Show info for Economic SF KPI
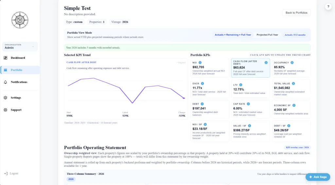The image size is (335, 185). [x=294, y=105]
